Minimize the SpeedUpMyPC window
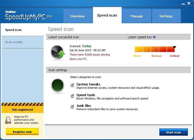Image resolution: width=194 pixels, height=140 pixels. click(183, 4)
